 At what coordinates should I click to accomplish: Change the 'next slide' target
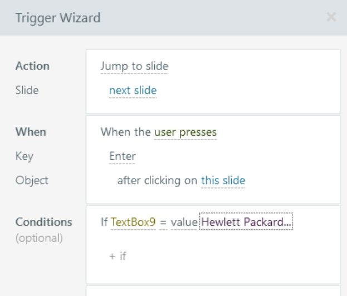pos(133,91)
